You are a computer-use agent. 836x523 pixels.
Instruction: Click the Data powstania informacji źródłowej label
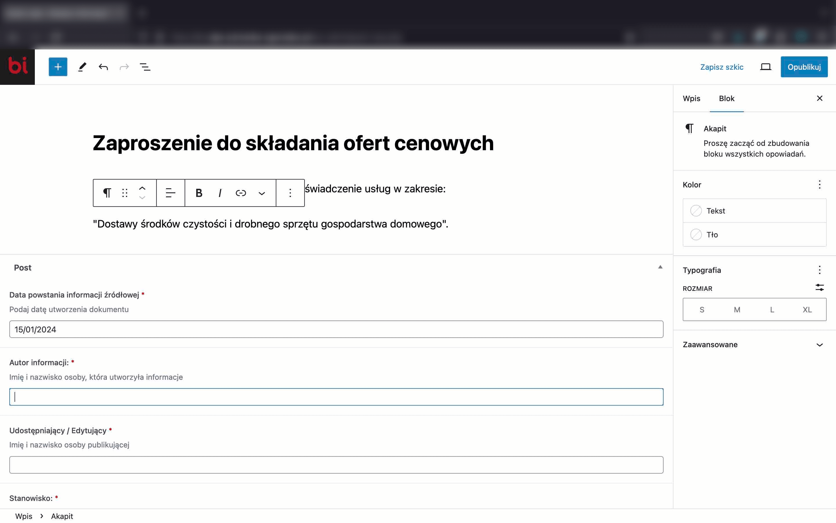[x=74, y=295]
